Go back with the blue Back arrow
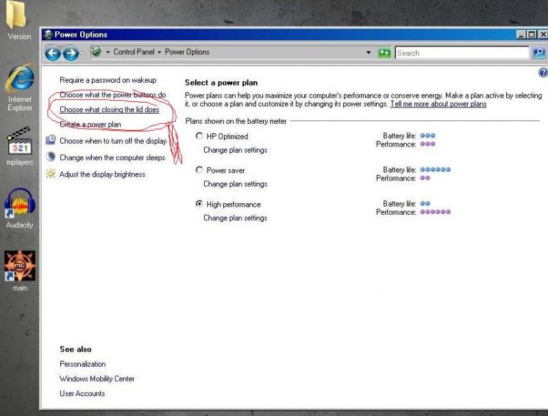This screenshot has width=548, height=416. [x=53, y=53]
